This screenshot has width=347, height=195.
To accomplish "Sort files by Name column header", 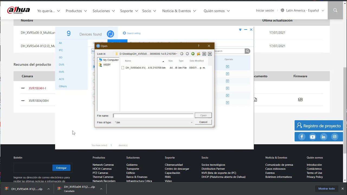I will tap(128, 61).
